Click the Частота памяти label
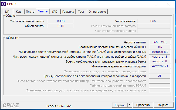 pyautogui.click(x=135, y=42)
